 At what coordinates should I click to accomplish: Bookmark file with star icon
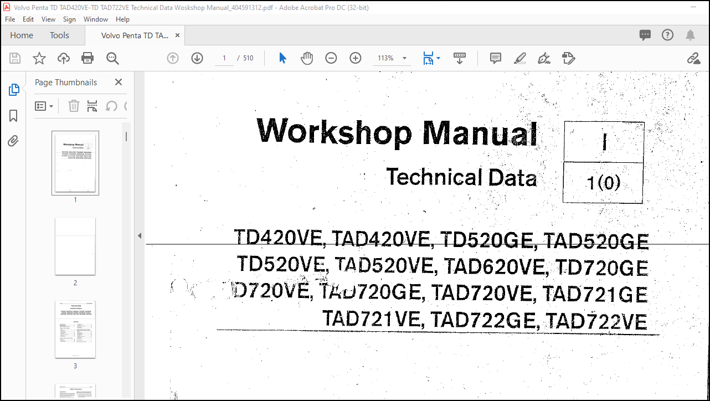coord(39,58)
